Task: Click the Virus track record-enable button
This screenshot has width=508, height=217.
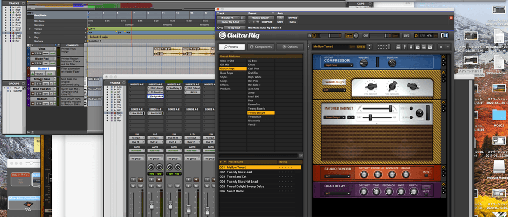Action: pyautogui.click(x=32, y=53)
